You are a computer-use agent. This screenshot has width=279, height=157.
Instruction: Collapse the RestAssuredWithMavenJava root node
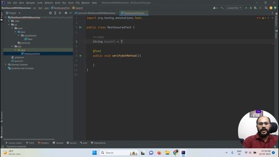pos(6,17)
